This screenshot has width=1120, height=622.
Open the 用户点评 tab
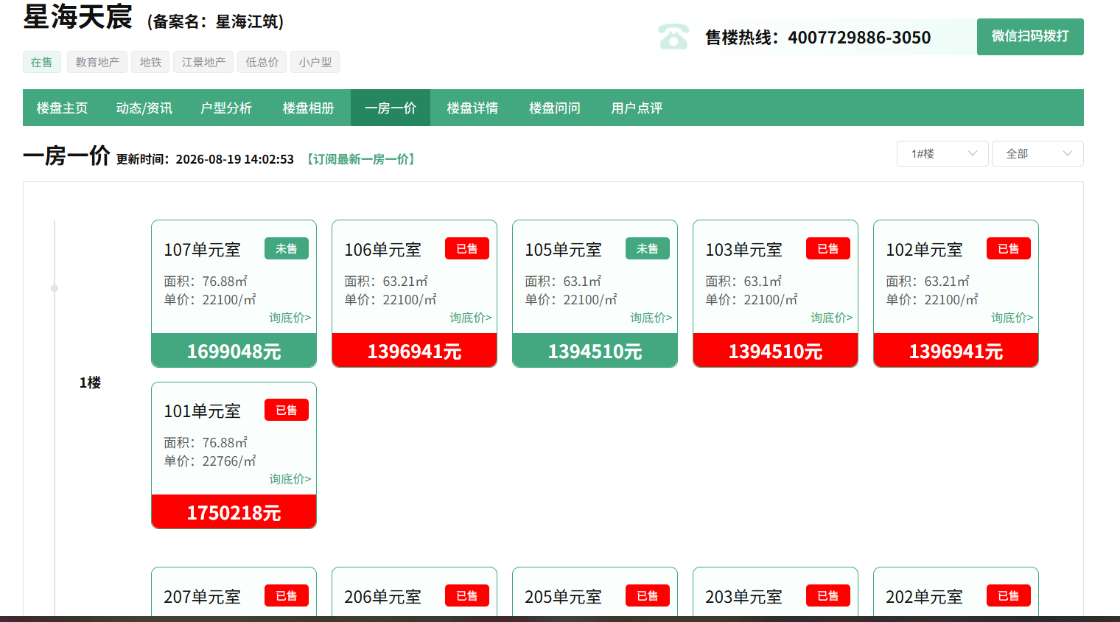point(637,108)
